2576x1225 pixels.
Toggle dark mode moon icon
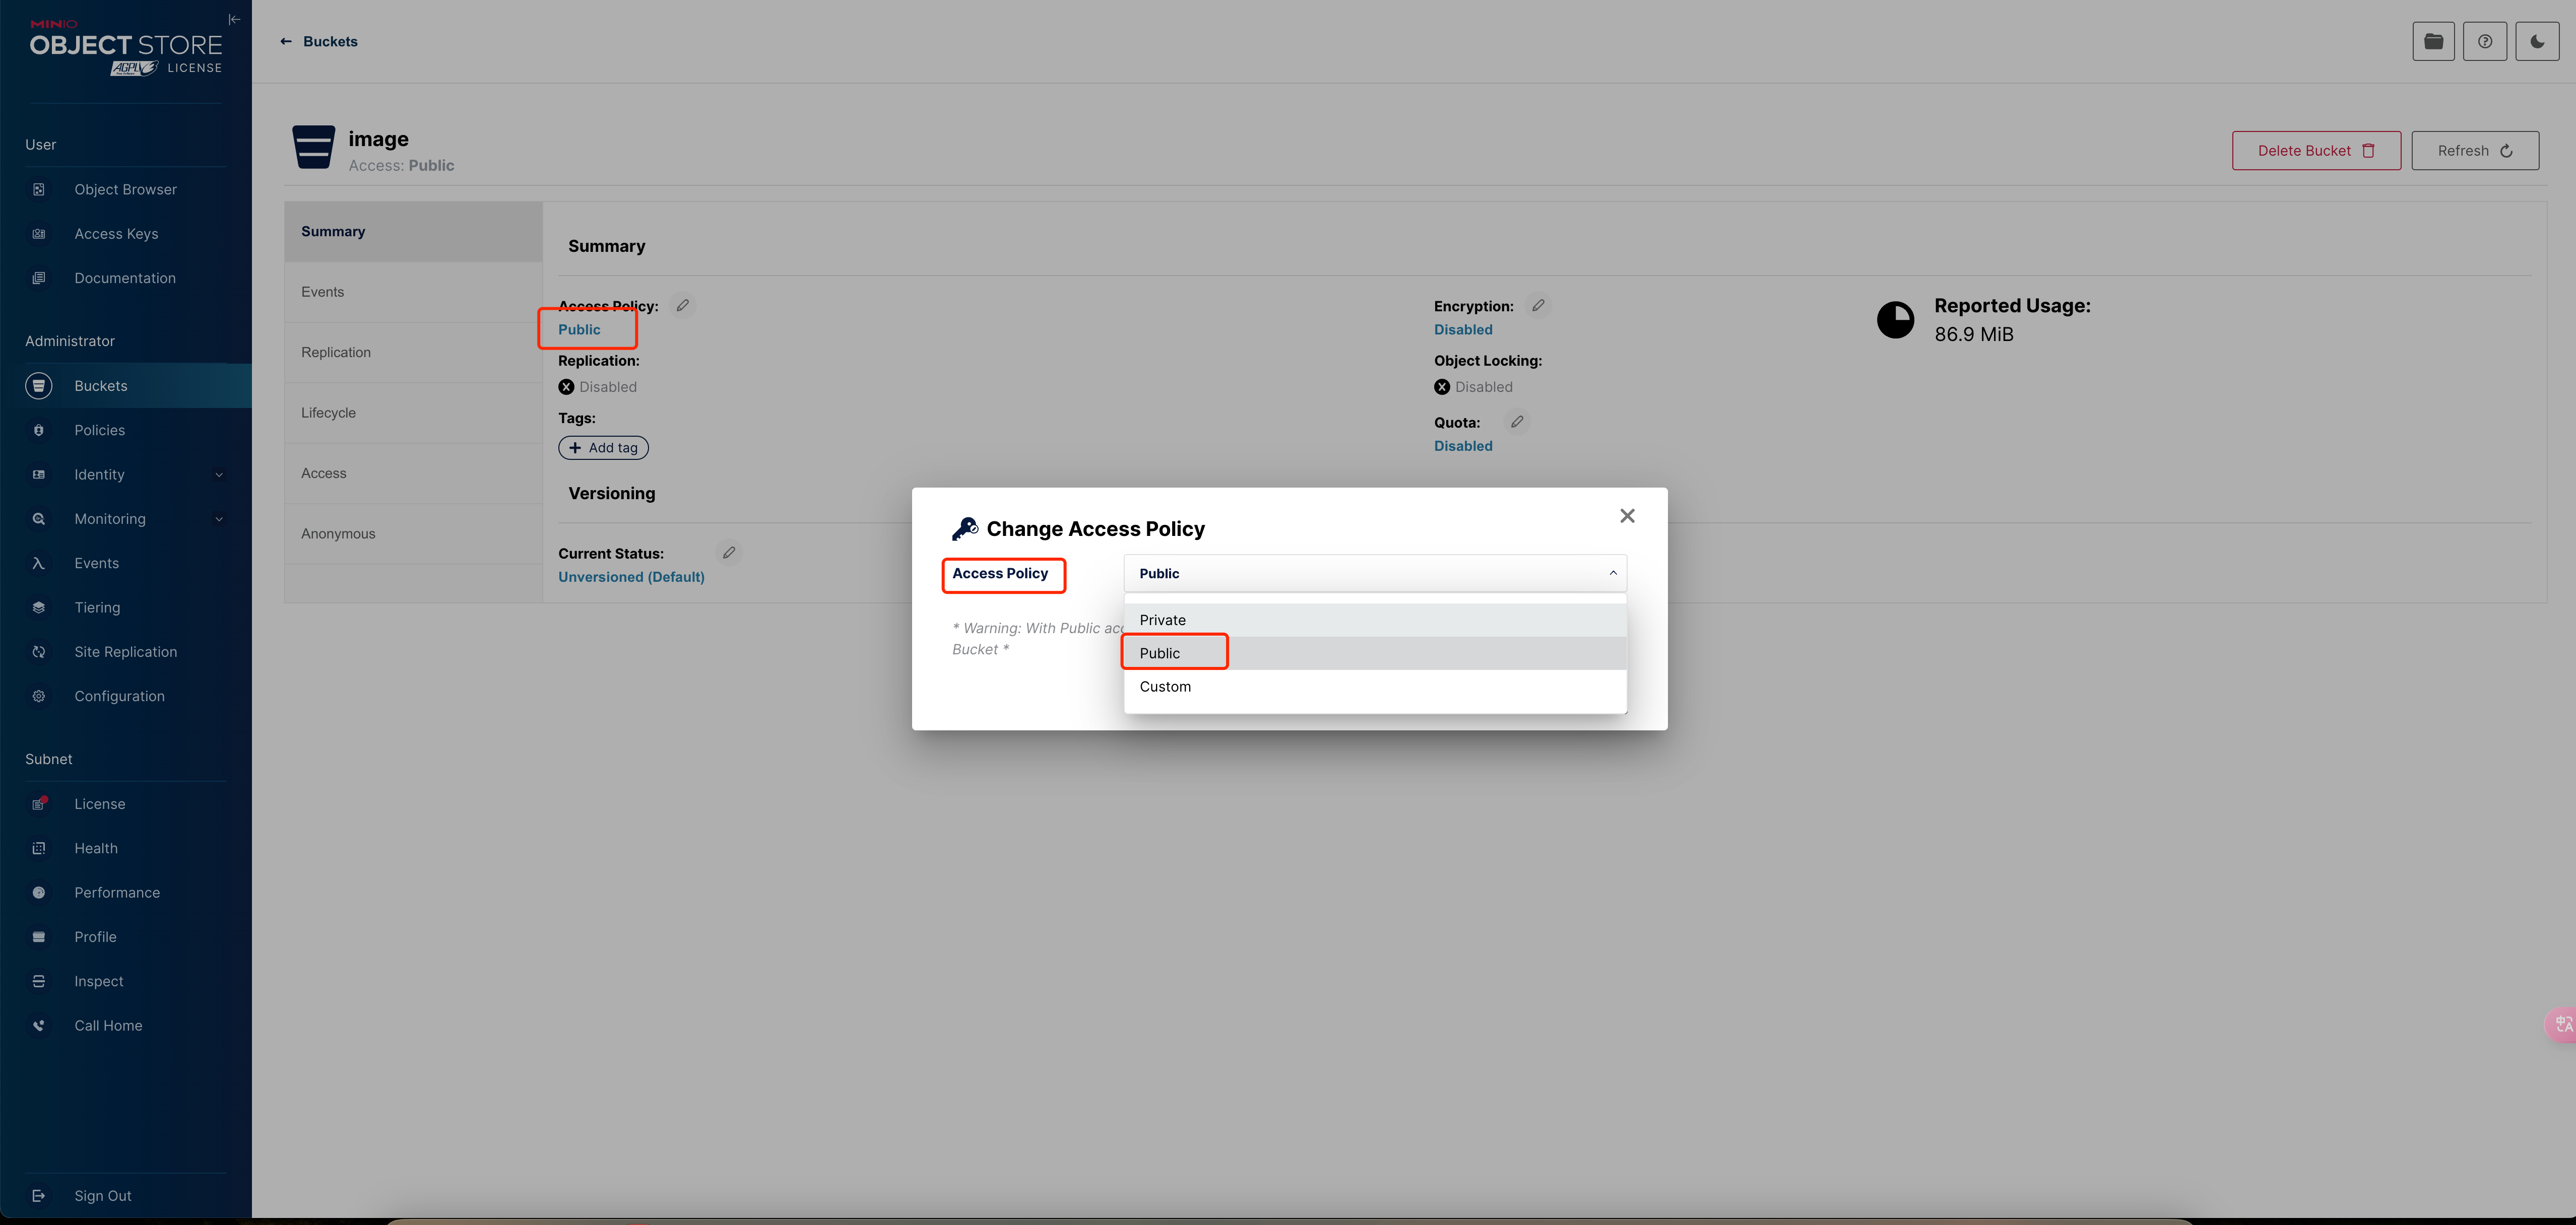click(2537, 41)
